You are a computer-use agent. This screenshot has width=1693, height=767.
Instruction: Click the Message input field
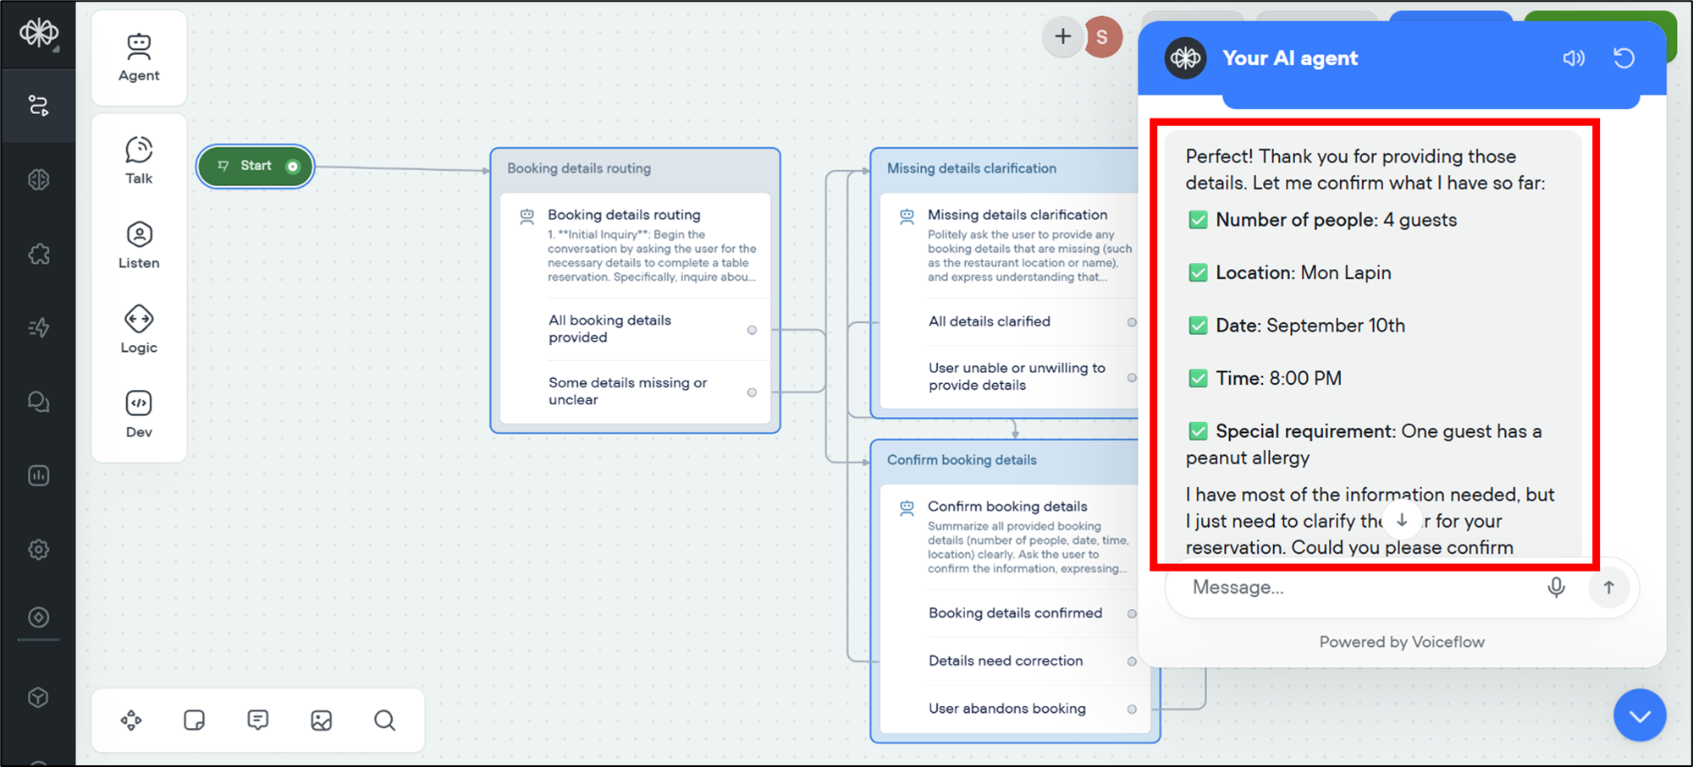(1354, 587)
